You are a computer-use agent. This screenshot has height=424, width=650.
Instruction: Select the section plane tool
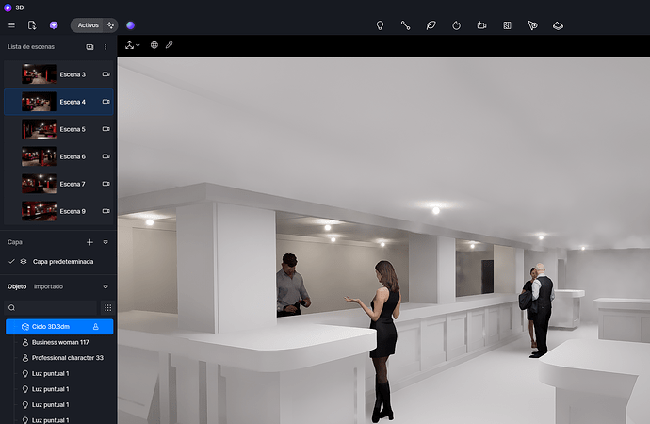tap(507, 25)
